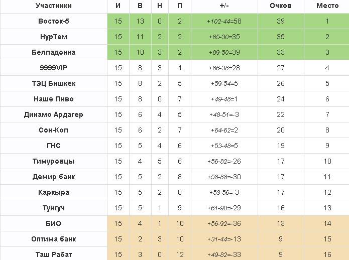Click the Восток-5 team name
This screenshot has width=349, height=260.
coord(53,22)
